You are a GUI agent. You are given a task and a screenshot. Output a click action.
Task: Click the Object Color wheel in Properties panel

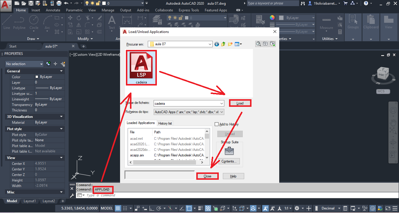pyautogui.click(x=272, y=18)
